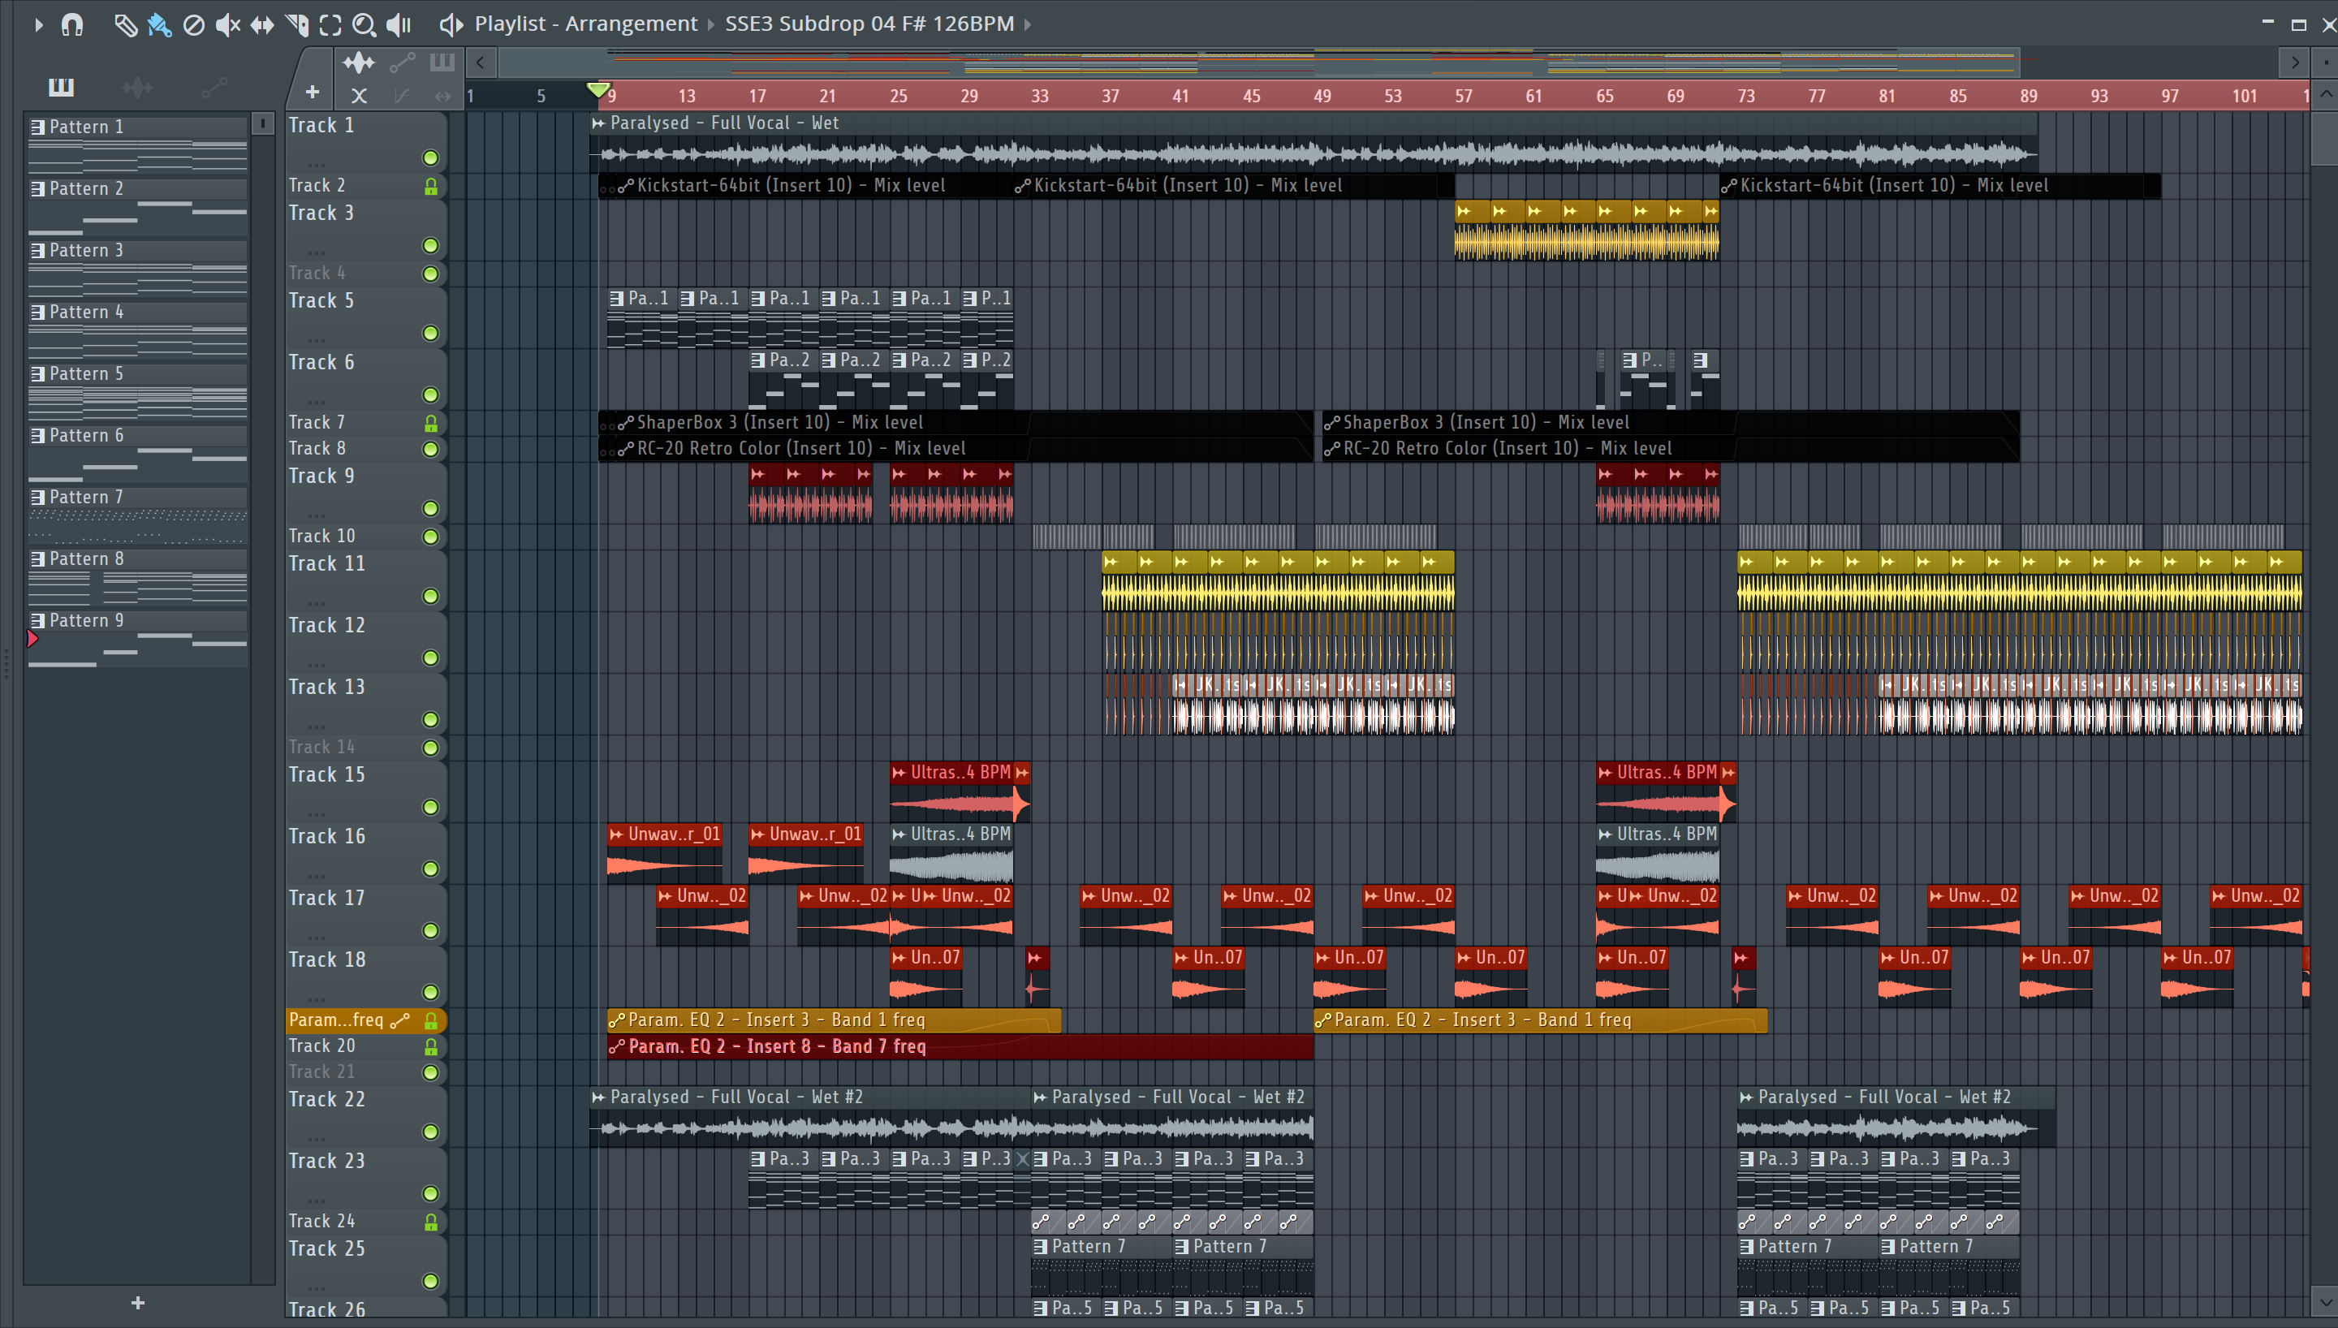Mute Track 5 with its green light
The height and width of the screenshot is (1328, 2338).
click(x=430, y=333)
